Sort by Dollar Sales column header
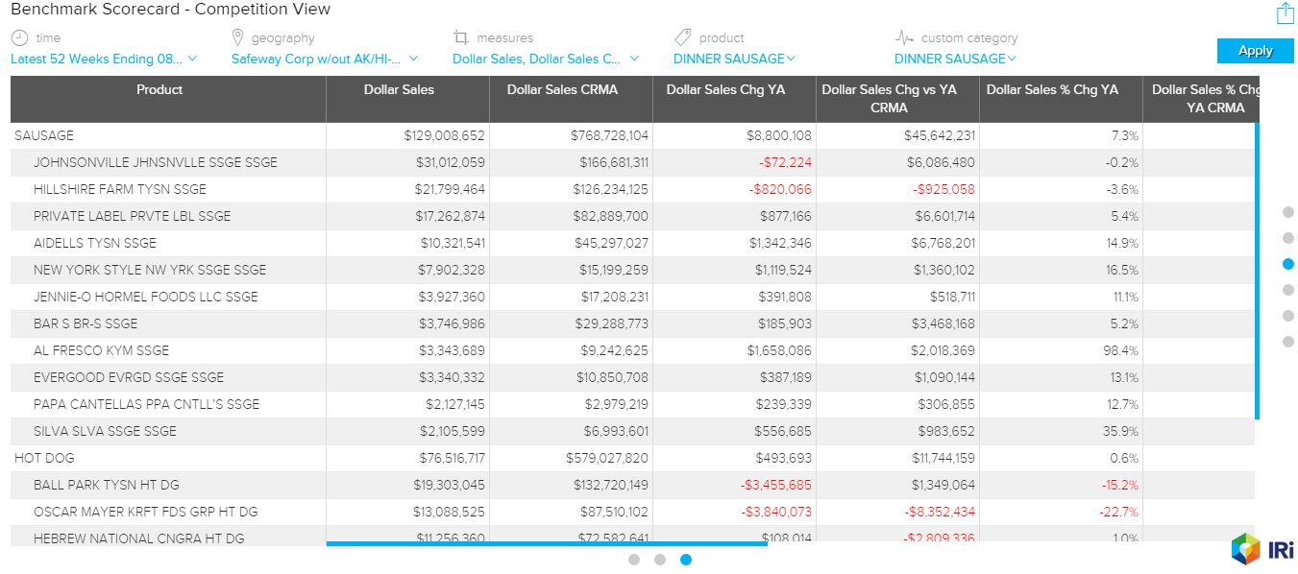 tap(399, 90)
